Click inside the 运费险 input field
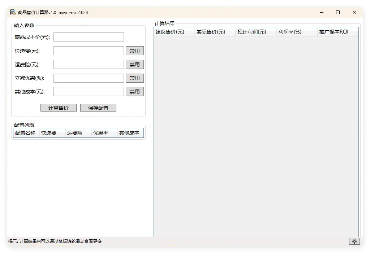370x253 pixels. click(88, 64)
